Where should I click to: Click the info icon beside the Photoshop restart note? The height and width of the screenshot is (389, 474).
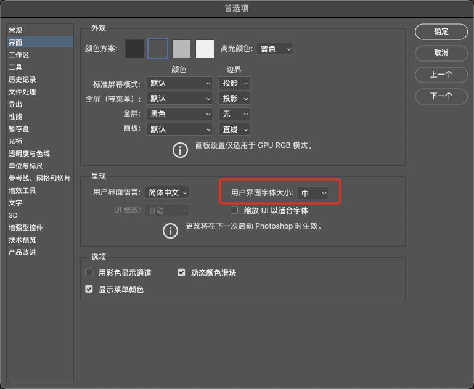170,231
